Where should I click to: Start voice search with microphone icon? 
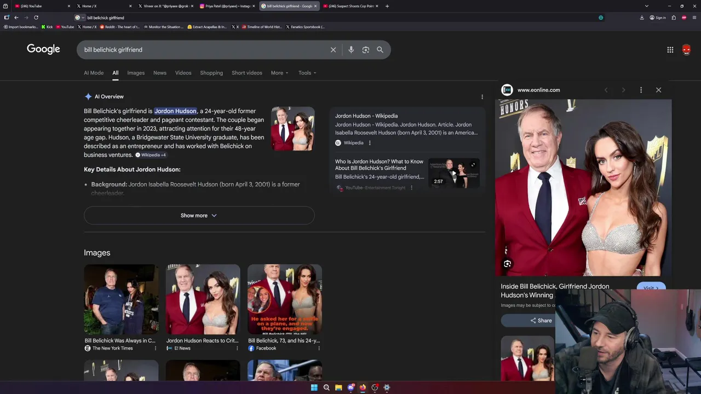coord(351,50)
